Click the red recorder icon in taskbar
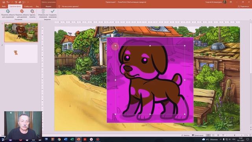The image size is (252, 142). (x=98, y=139)
